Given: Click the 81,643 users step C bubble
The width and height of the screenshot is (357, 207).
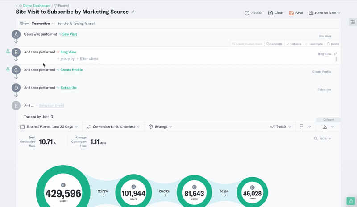Looking at the screenshot, I should coord(194,192).
